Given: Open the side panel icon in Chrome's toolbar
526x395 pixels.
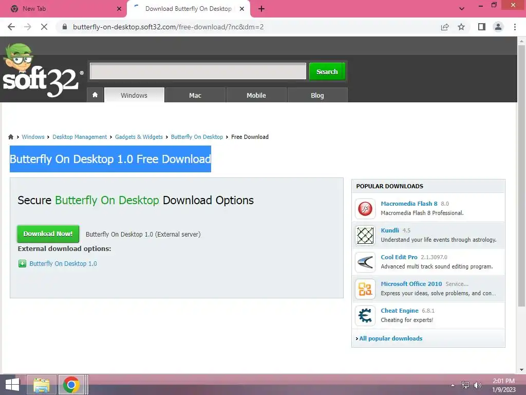Looking at the screenshot, I should coord(482,27).
